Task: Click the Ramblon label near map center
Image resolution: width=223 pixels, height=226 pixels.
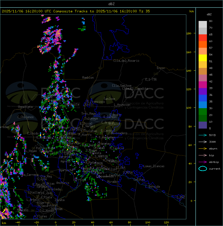Action: click(x=88, y=78)
